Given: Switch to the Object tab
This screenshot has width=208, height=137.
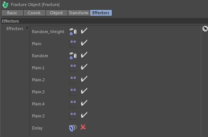Looking at the screenshot, I should pyautogui.click(x=57, y=13).
